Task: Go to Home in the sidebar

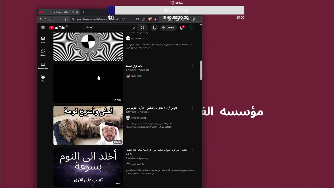Action: tap(43, 40)
